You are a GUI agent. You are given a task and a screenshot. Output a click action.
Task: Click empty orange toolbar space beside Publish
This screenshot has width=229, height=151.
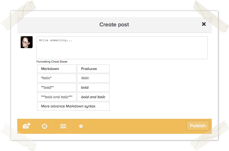137,126
